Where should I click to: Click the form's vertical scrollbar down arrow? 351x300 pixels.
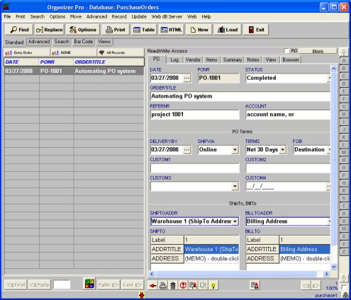333,267
